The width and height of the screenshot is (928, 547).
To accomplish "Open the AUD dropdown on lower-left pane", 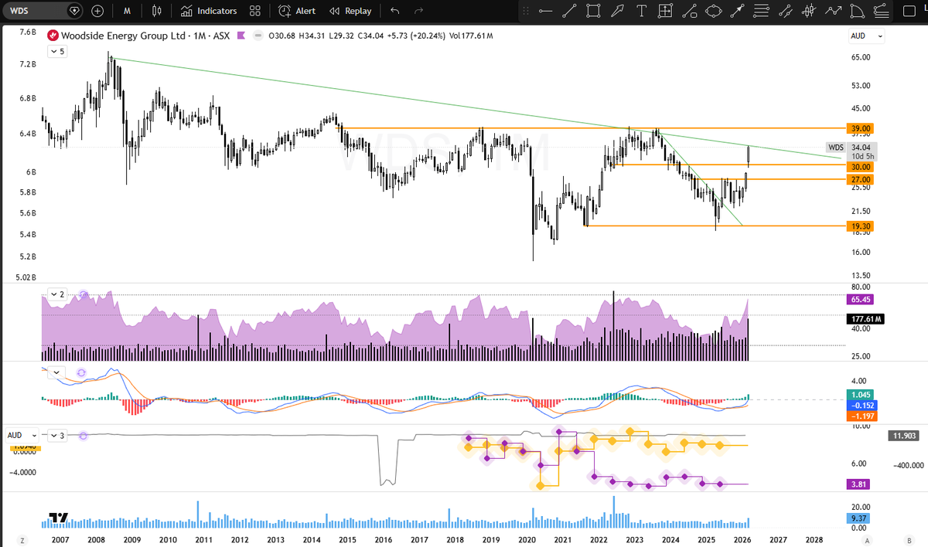I will tap(22, 436).
